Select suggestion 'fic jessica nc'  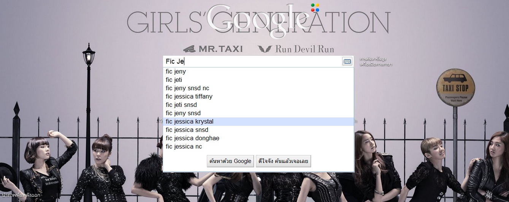pyautogui.click(x=258, y=147)
